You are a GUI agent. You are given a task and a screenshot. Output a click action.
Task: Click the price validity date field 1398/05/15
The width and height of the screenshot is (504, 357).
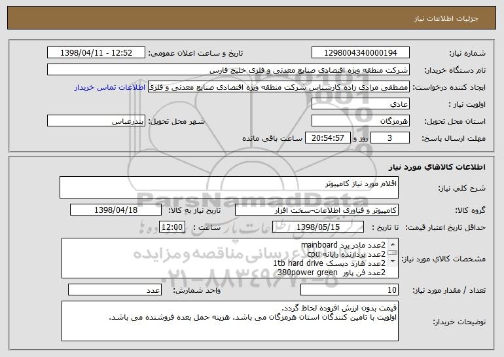(x=318, y=227)
